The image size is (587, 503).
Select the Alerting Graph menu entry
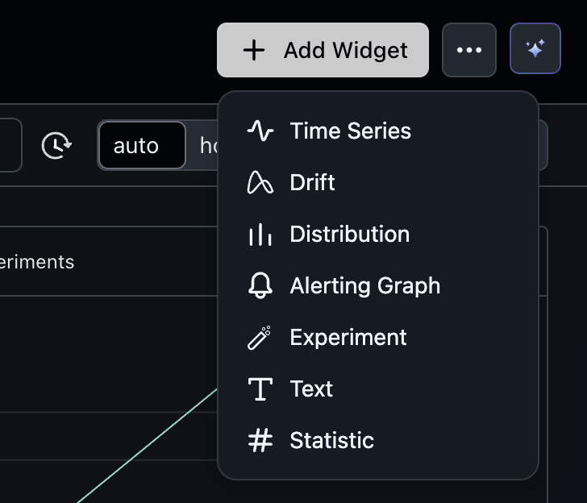[364, 286]
